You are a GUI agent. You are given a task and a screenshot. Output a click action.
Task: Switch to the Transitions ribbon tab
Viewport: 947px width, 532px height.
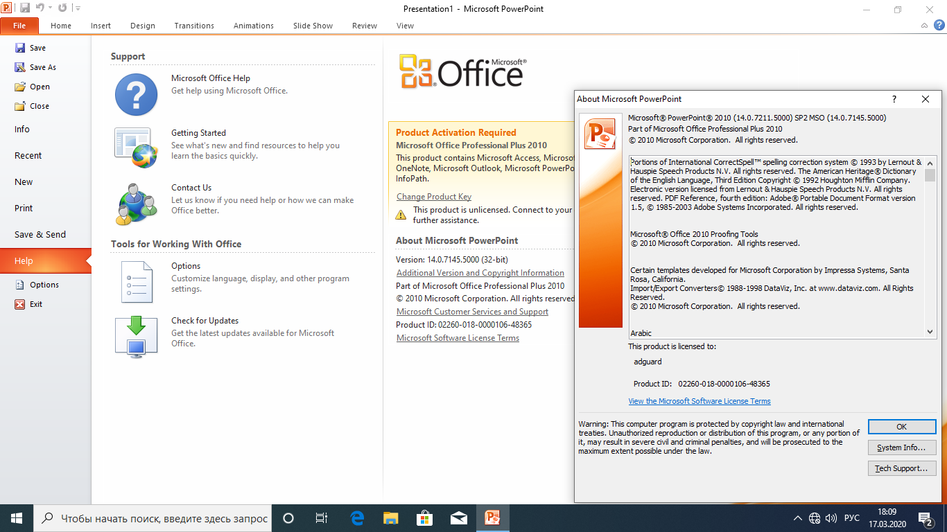[x=194, y=26]
